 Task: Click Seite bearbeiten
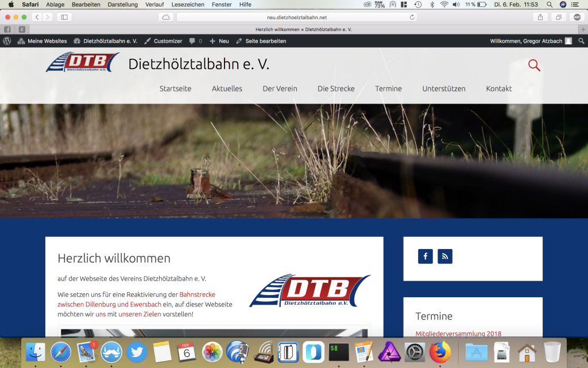click(x=261, y=41)
